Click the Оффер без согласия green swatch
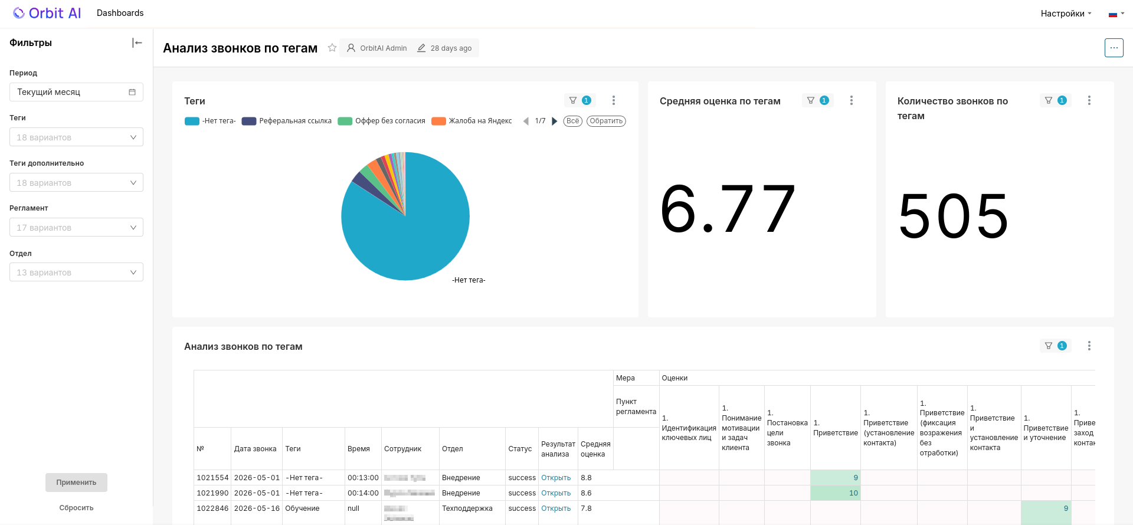Image resolution: width=1133 pixels, height=525 pixels. pos(345,121)
